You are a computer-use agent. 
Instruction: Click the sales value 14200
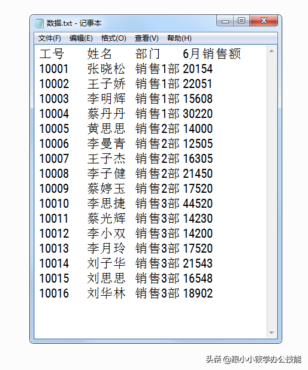click(198, 233)
